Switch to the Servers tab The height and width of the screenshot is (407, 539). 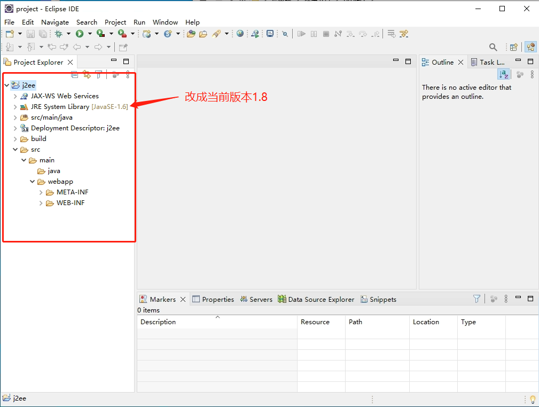(256, 300)
